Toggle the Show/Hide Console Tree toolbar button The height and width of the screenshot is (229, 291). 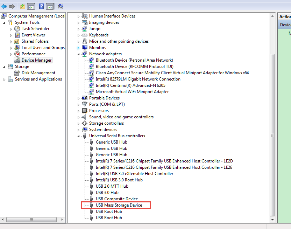pos(31,7)
